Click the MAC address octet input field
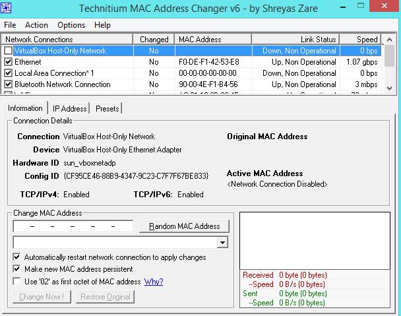Viewport: 401px width, 316px height. tap(73, 226)
